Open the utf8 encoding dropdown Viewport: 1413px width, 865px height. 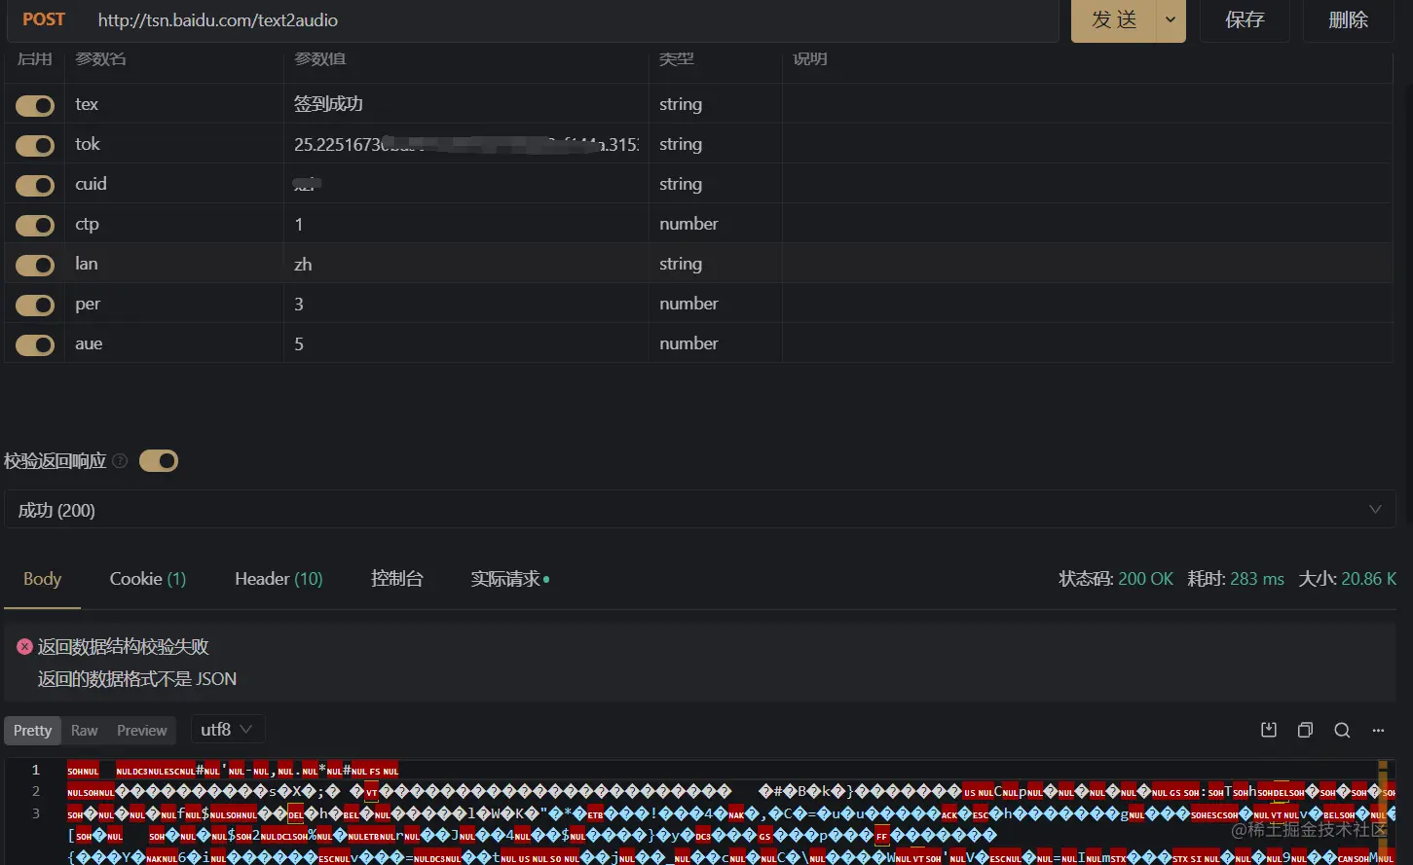pos(227,730)
